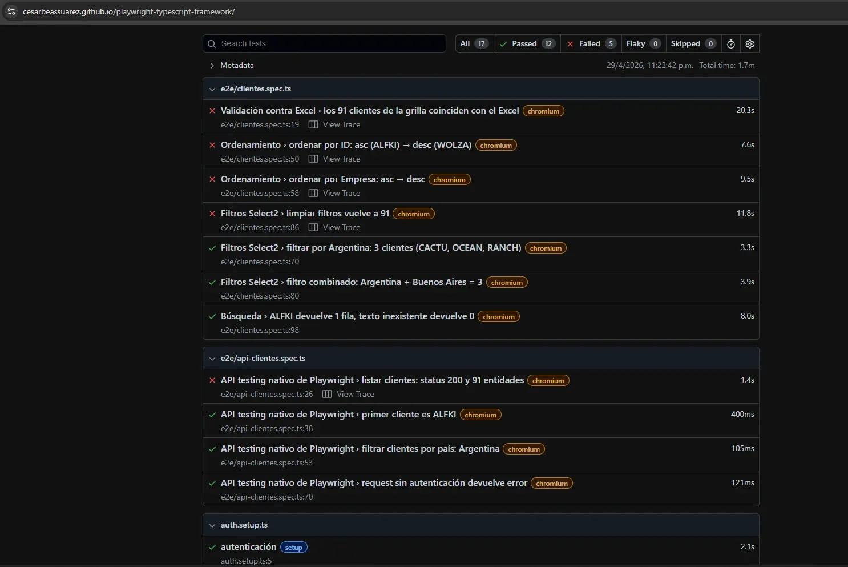The width and height of the screenshot is (848, 567).
Task: Toggle the speedboard stopwatch icon
Action: click(x=731, y=44)
